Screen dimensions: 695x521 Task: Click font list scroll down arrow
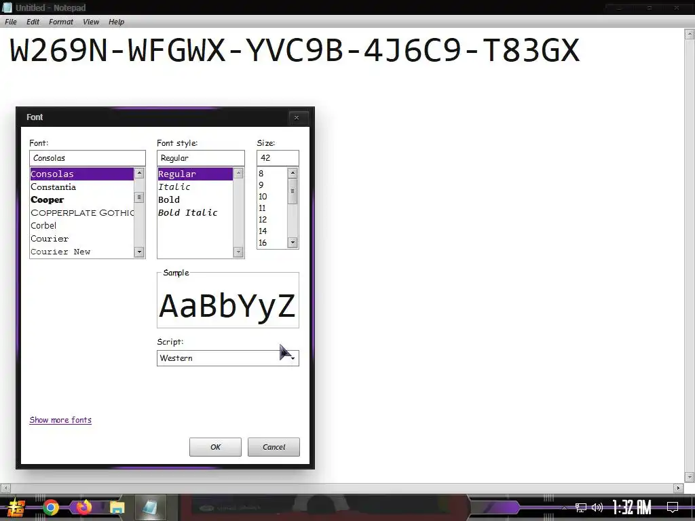coord(139,252)
